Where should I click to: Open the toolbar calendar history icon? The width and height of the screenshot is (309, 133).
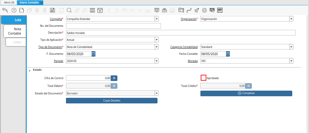point(100,10)
